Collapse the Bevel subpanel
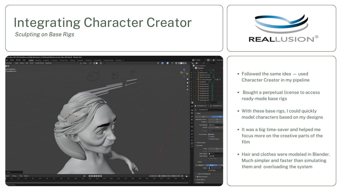 pos(199,162)
